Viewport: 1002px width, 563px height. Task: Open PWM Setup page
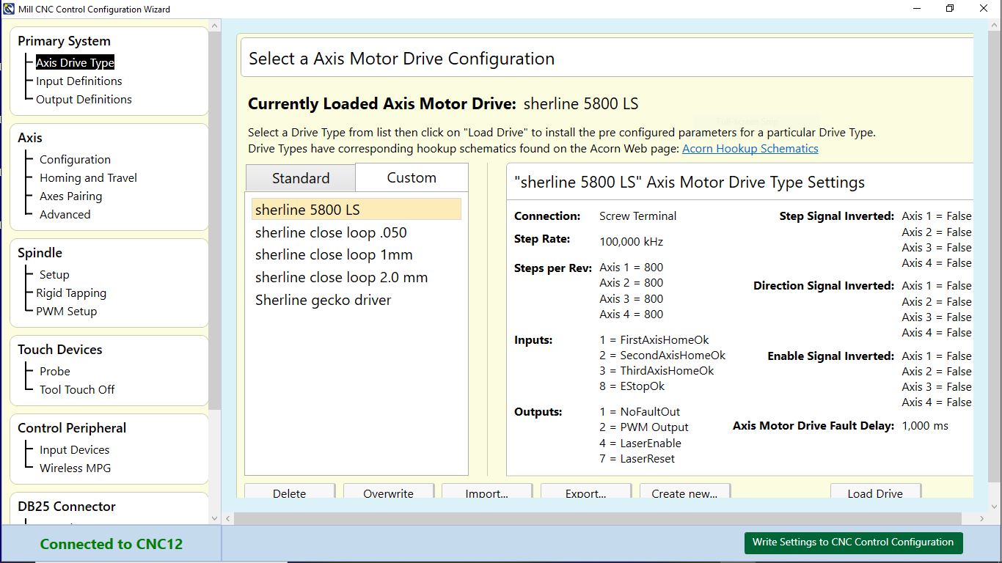66,312
